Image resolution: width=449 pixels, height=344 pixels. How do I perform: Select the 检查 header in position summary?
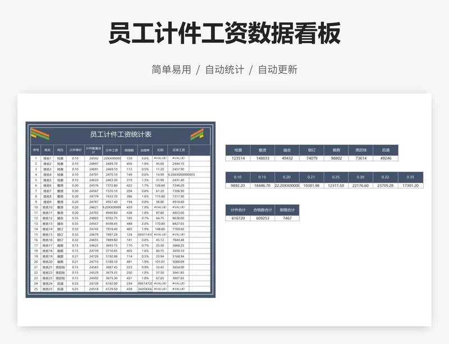tap(238, 150)
